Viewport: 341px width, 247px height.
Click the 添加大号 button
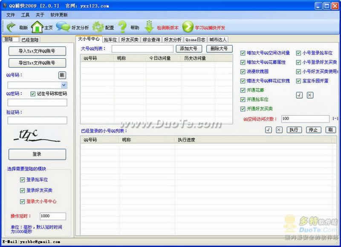(189, 48)
